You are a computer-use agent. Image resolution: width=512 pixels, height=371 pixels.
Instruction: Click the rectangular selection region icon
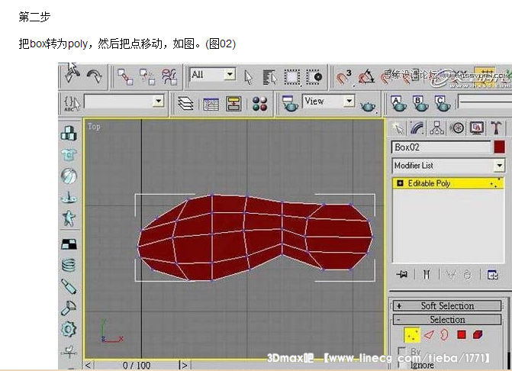tap(291, 77)
